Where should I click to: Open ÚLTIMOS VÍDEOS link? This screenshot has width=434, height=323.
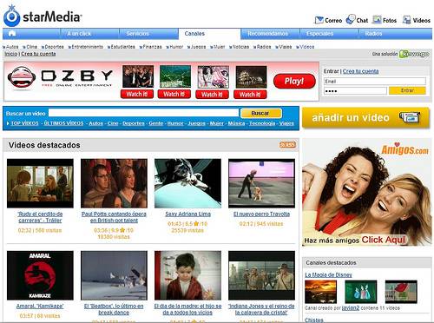(x=63, y=123)
